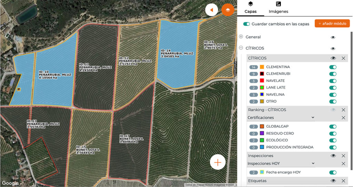Remove the CÍTRICOS module with its X
Viewport: 353px width, 187px height.
pyautogui.click(x=343, y=58)
